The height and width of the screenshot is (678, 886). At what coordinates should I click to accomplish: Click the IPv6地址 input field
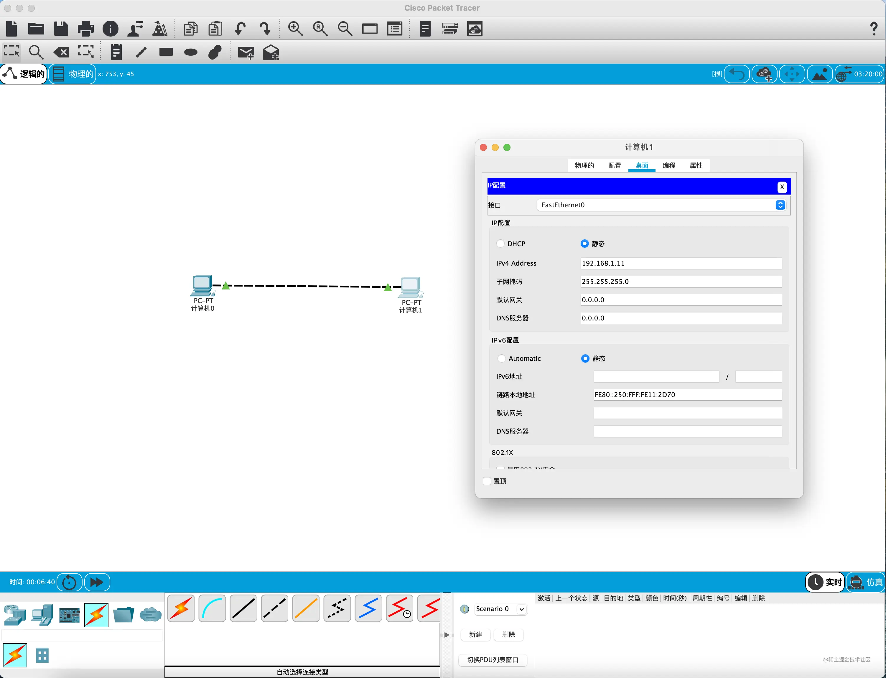pos(656,376)
